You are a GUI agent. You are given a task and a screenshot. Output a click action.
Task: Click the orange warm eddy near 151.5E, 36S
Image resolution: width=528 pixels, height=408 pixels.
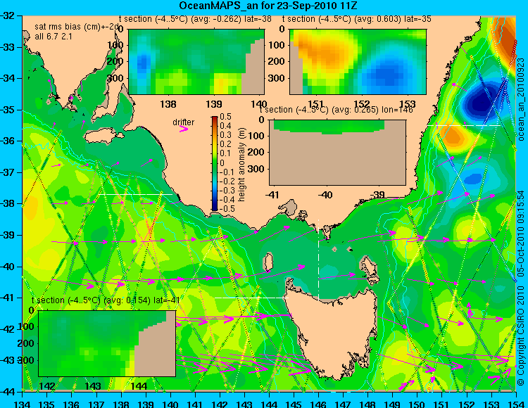453,136
